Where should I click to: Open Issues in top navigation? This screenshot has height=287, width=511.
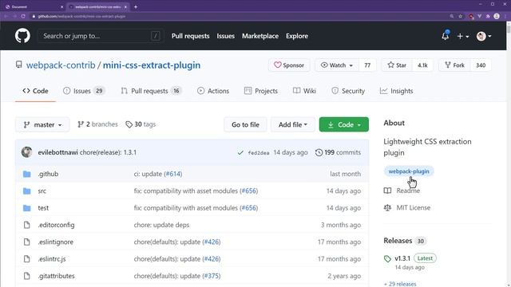pyautogui.click(x=225, y=36)
